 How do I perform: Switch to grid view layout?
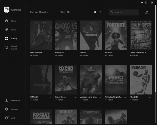(x=95, y=12)
